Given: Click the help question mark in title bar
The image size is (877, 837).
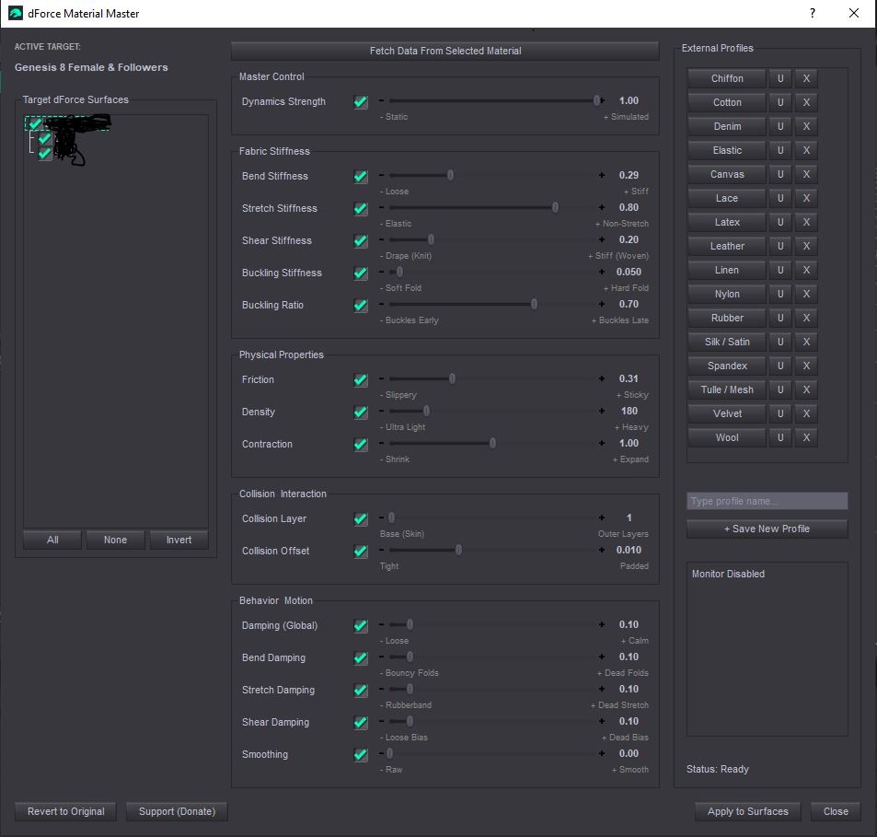Looking at the screenshot, I should coord(812,14).
